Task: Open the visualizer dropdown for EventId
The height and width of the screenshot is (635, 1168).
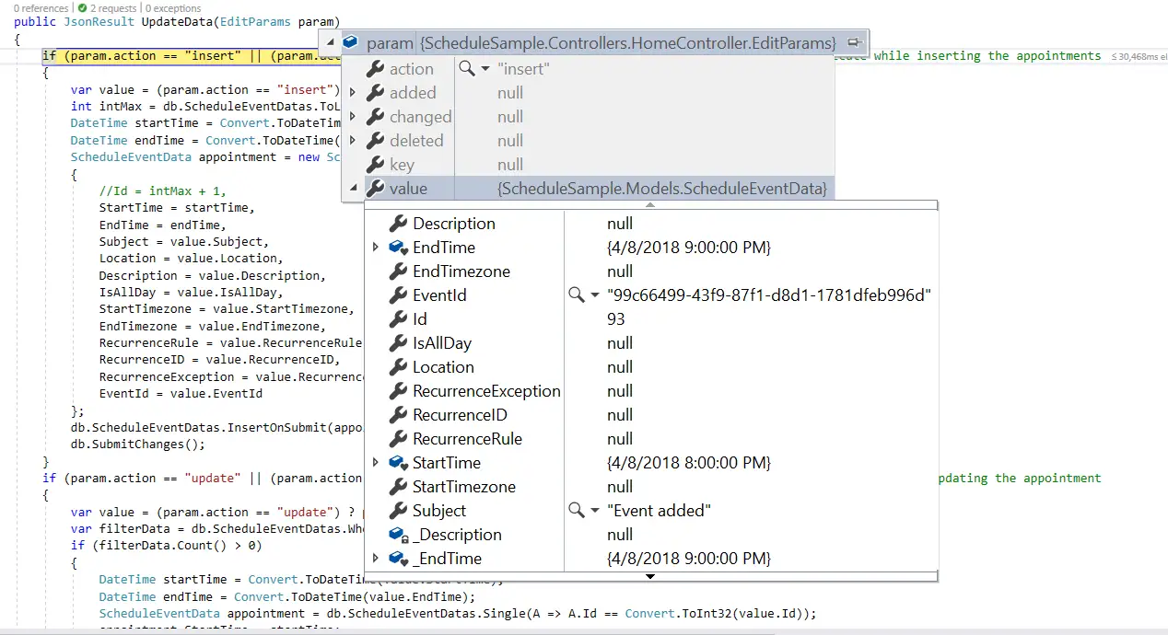Action: (595, 295)
